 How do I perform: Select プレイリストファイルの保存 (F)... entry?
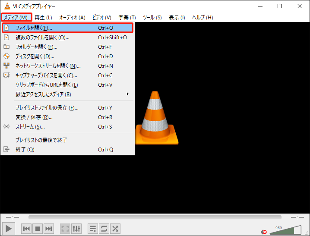point(68,107)
